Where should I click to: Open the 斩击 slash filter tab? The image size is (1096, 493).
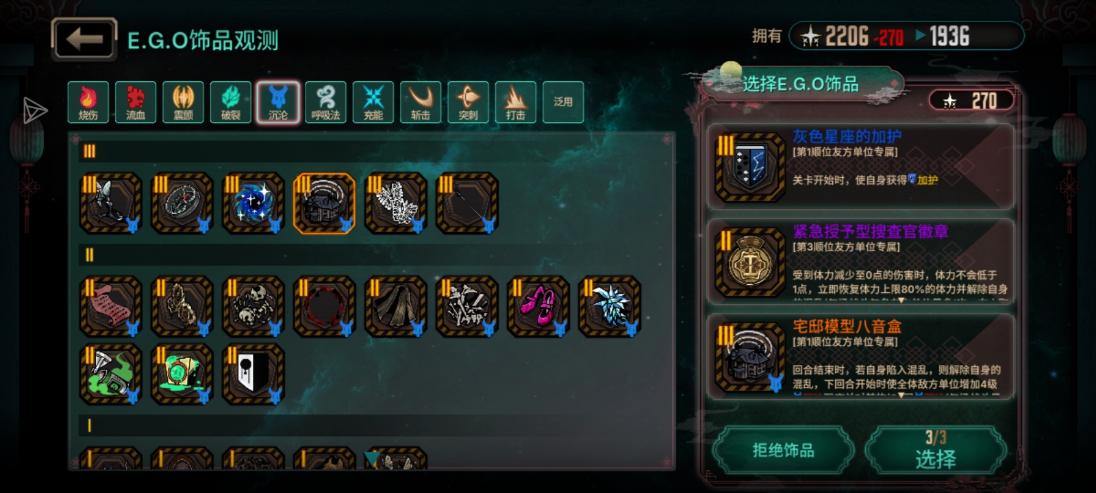(421, 102)
